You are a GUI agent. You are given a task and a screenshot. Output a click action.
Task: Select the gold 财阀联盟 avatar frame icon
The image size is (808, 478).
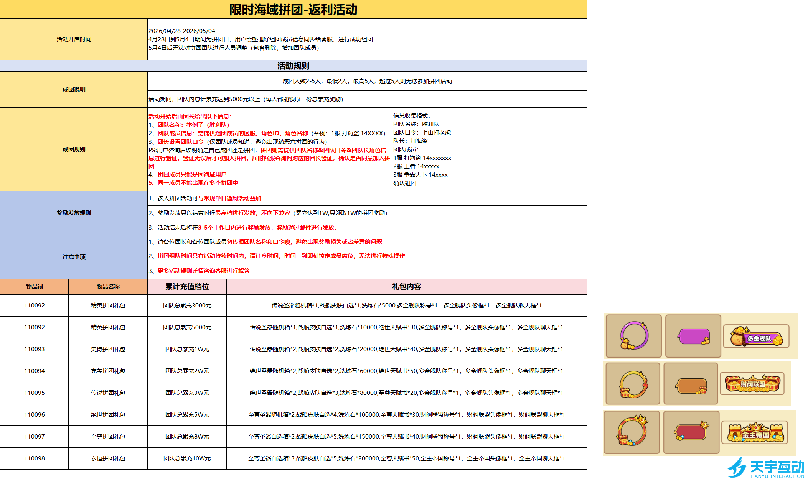click(x=633, y=383)
